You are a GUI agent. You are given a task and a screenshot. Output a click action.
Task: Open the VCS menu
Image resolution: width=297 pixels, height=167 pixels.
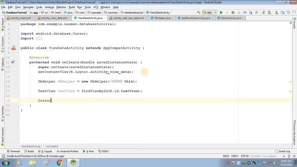click(96, 7)
